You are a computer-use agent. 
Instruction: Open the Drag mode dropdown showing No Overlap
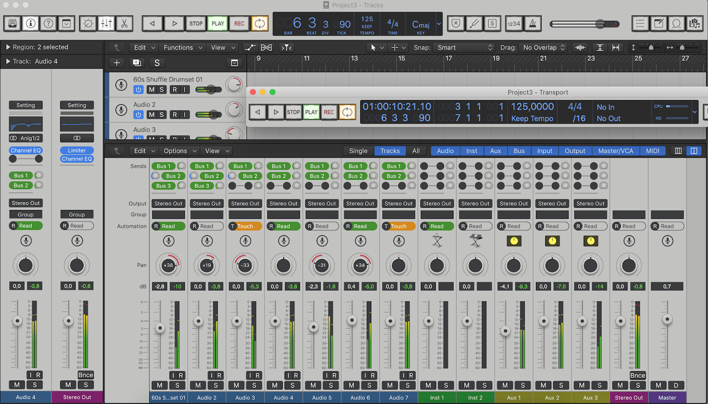[x=544, y=47]
